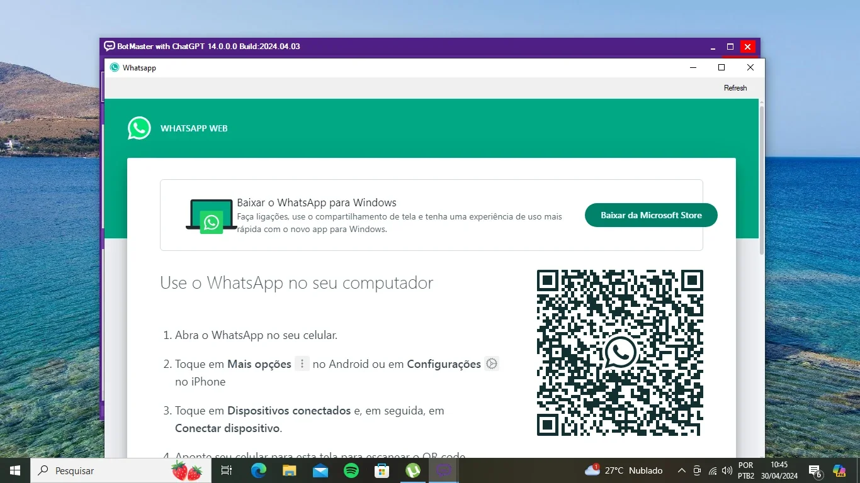Close the BotMaster window with the red X

747,47
